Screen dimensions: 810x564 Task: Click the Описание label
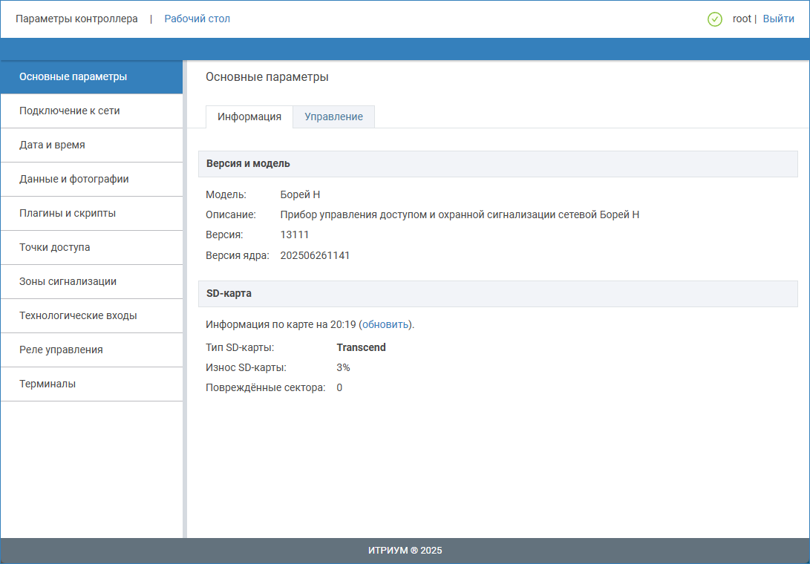point(231,215)
